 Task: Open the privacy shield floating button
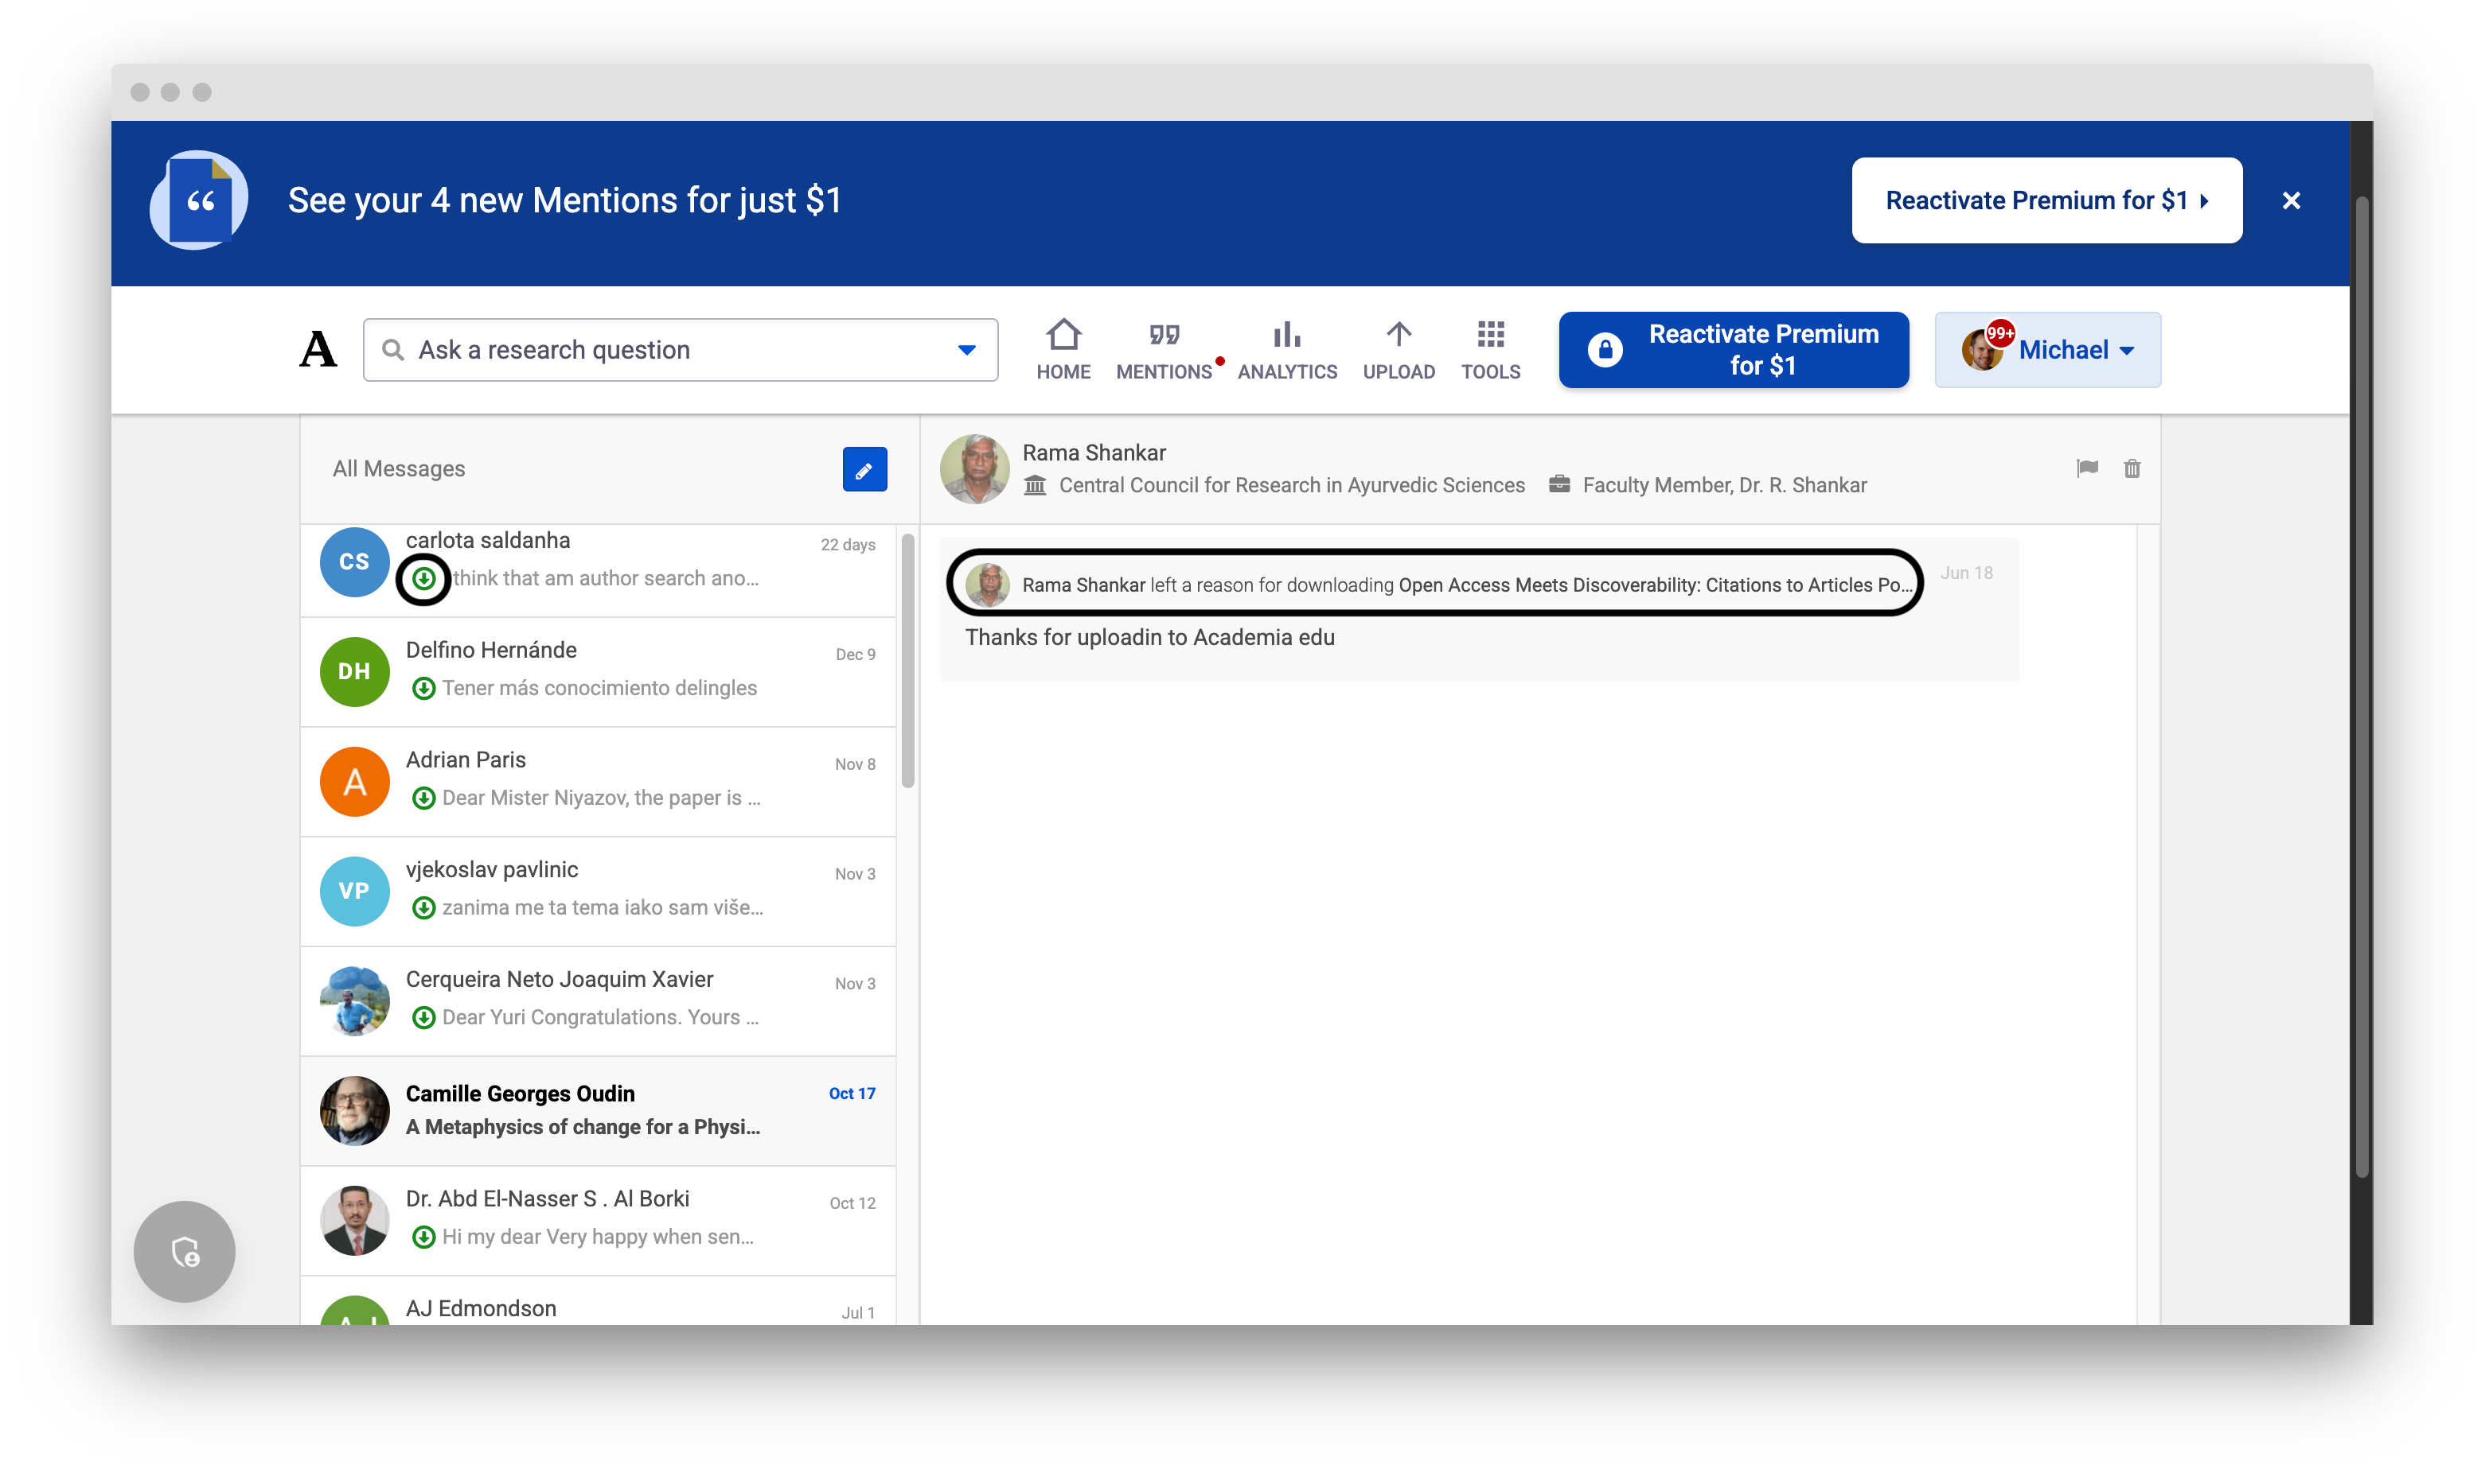coord(184,1252)
